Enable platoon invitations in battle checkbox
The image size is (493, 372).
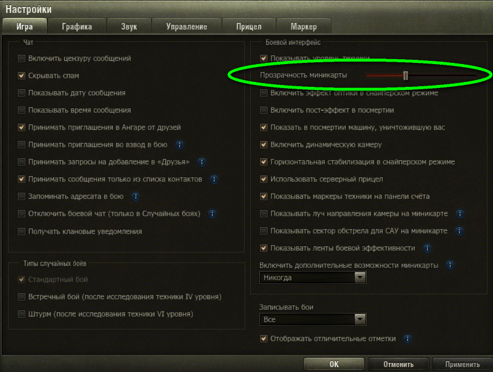click(22, 145)
